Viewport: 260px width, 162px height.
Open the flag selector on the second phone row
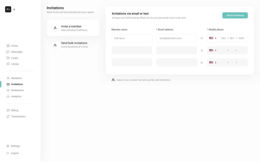[x=212, y=50]
